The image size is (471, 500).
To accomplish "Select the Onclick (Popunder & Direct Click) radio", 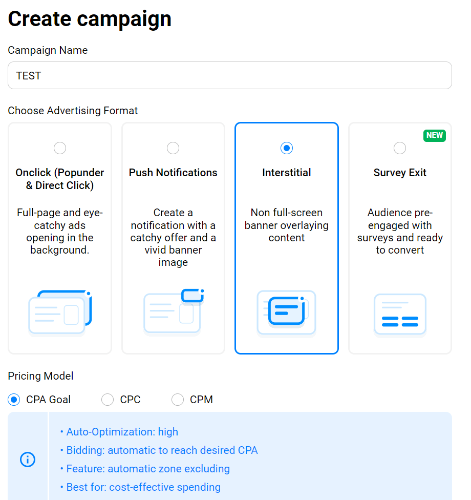I will pos(60,148).
